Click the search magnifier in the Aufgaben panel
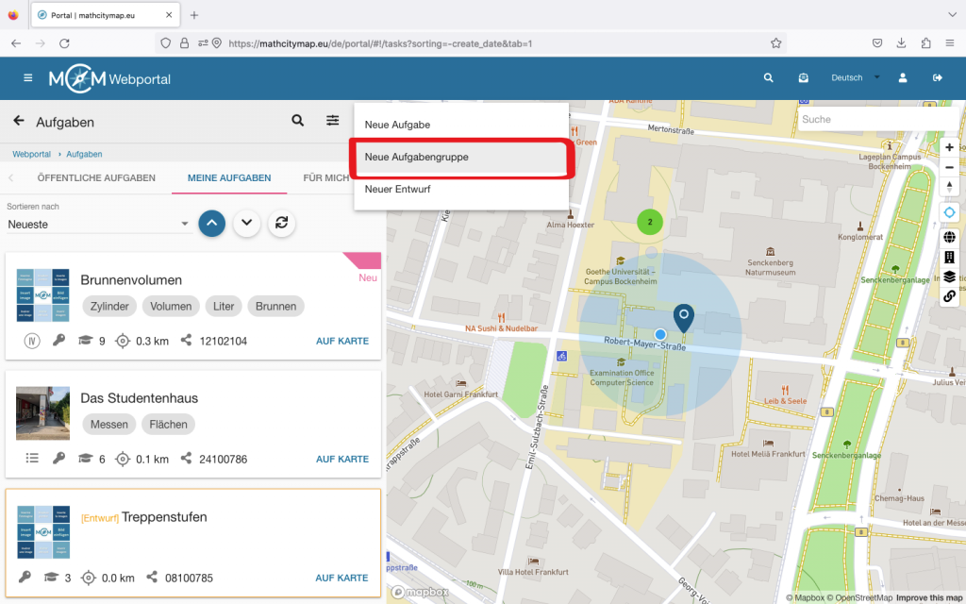Screen dimensions: 966x604 [x=297, y=121]
